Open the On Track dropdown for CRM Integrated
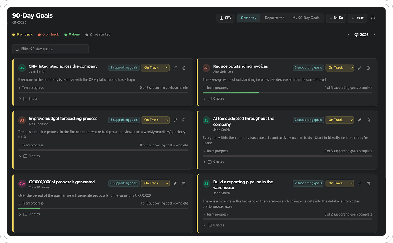393x243 pixels. tap(155, 67)
